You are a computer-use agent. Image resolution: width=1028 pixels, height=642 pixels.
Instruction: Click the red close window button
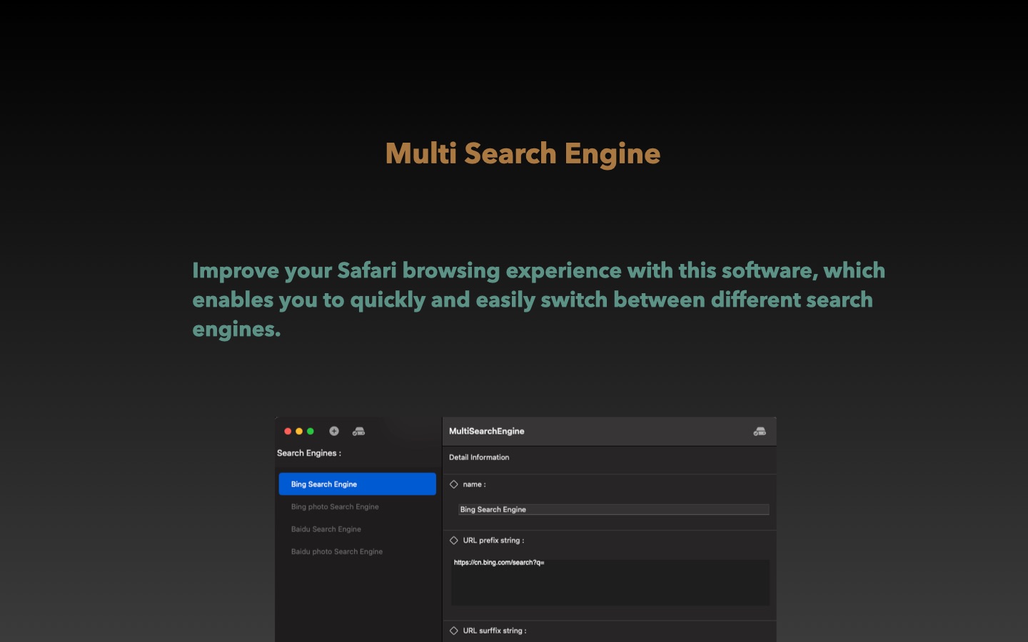point(288,431)
